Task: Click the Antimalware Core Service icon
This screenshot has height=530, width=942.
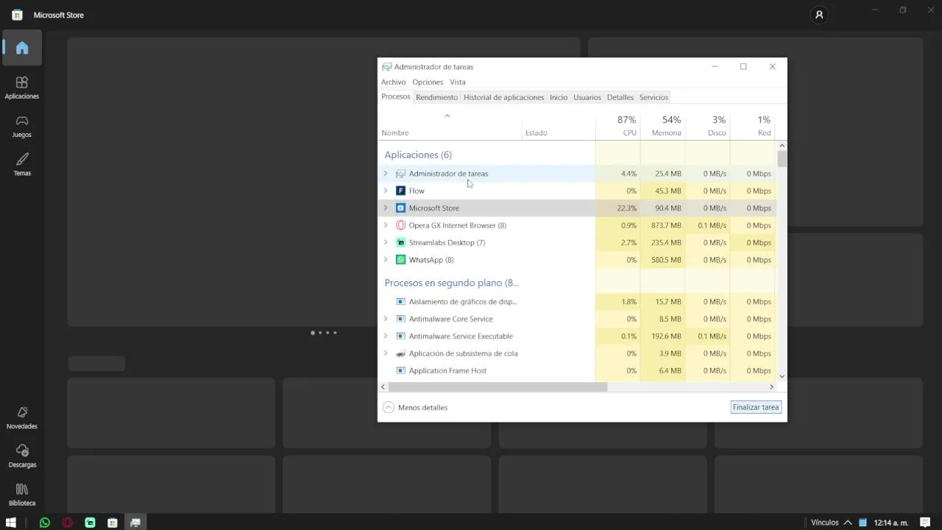Action: tap(400, 319)
